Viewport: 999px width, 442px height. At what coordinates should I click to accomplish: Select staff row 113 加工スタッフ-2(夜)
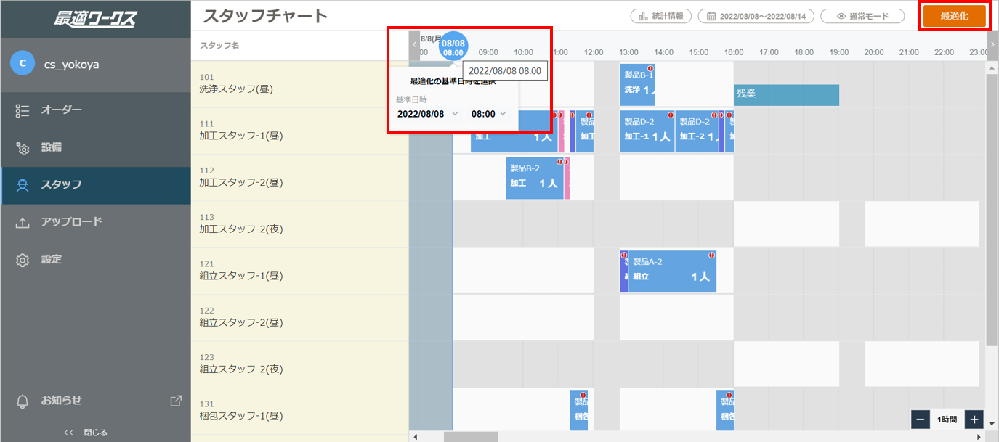pyautogui.click(x=300, y=224)
